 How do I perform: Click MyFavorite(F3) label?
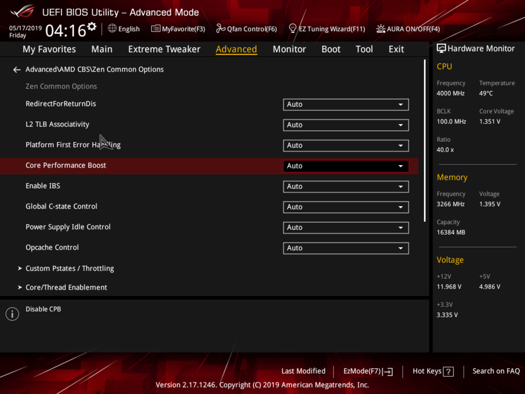click(184, 29)
